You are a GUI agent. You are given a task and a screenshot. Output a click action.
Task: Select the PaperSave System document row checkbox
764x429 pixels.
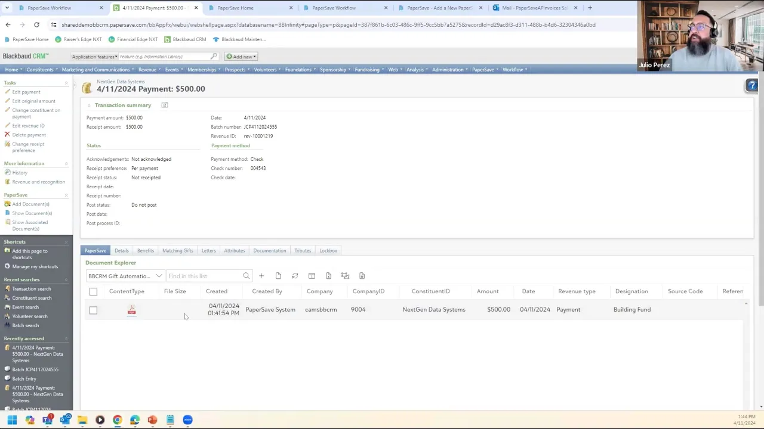93,310
